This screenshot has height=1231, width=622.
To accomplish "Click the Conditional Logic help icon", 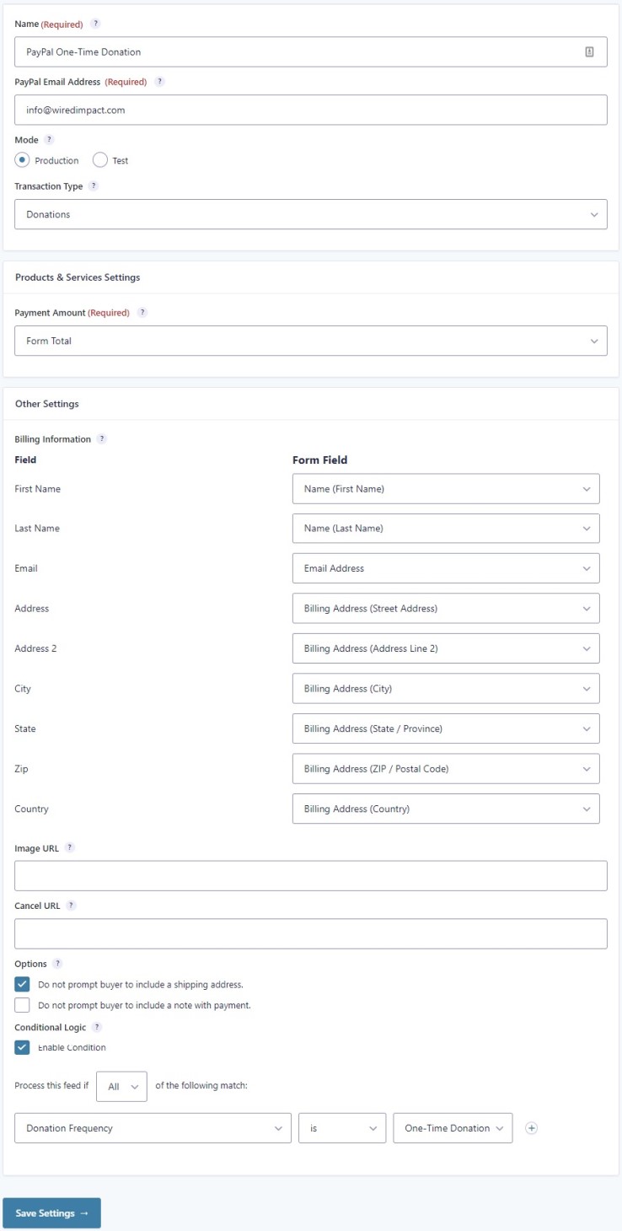I will [x=97, y=1028].
